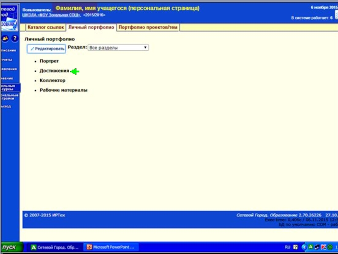Click the Microsoft PowerPoint taskbar icon
The height and width of the screenshot is (254, 338).
pos(89,247)
